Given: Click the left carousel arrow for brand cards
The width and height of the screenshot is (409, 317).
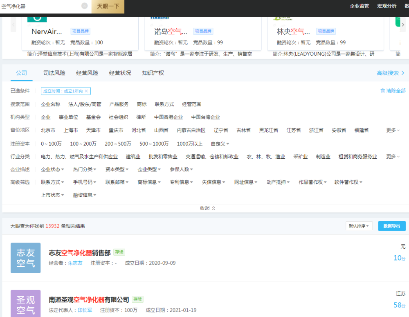Looking at the screenshot, I should pyautogui.click(x=13, y=25).
